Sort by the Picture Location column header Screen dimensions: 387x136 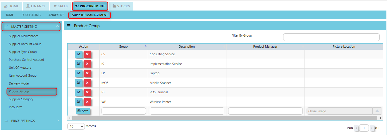point(344,47)
